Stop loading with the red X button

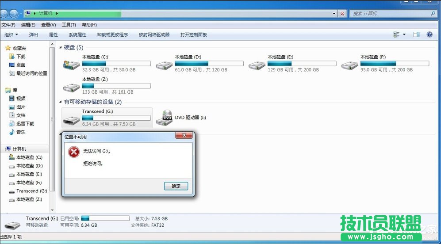[x=342, y=14]
